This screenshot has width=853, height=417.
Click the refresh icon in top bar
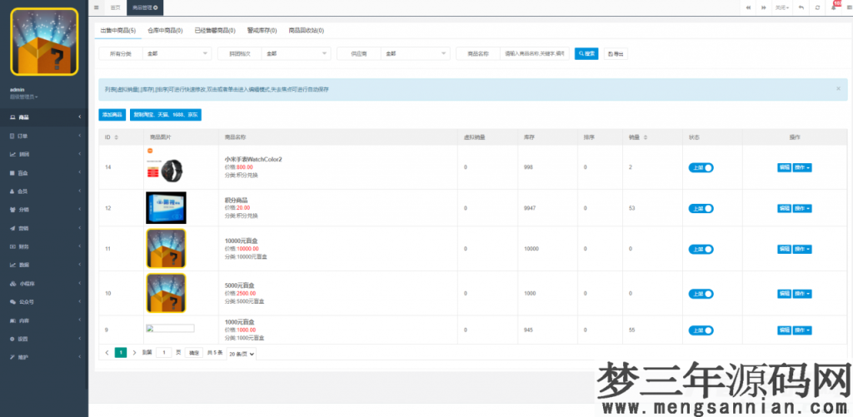(x=817, y=7)
